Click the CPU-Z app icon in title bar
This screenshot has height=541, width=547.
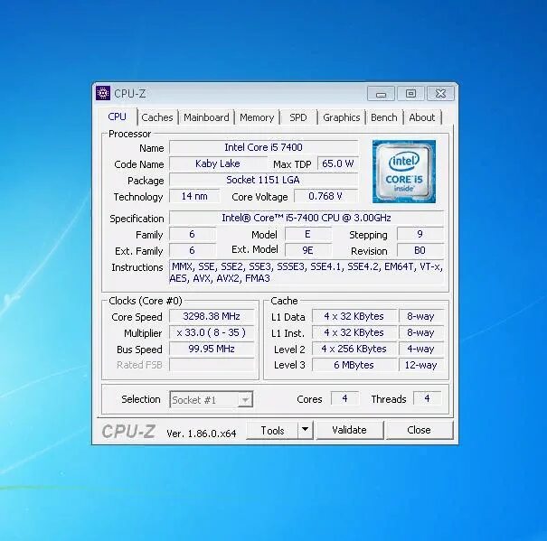pyautogui.click(x=103, y=93)
